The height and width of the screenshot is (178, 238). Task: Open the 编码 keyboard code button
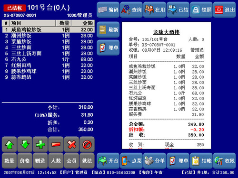[x=108, y=10]
